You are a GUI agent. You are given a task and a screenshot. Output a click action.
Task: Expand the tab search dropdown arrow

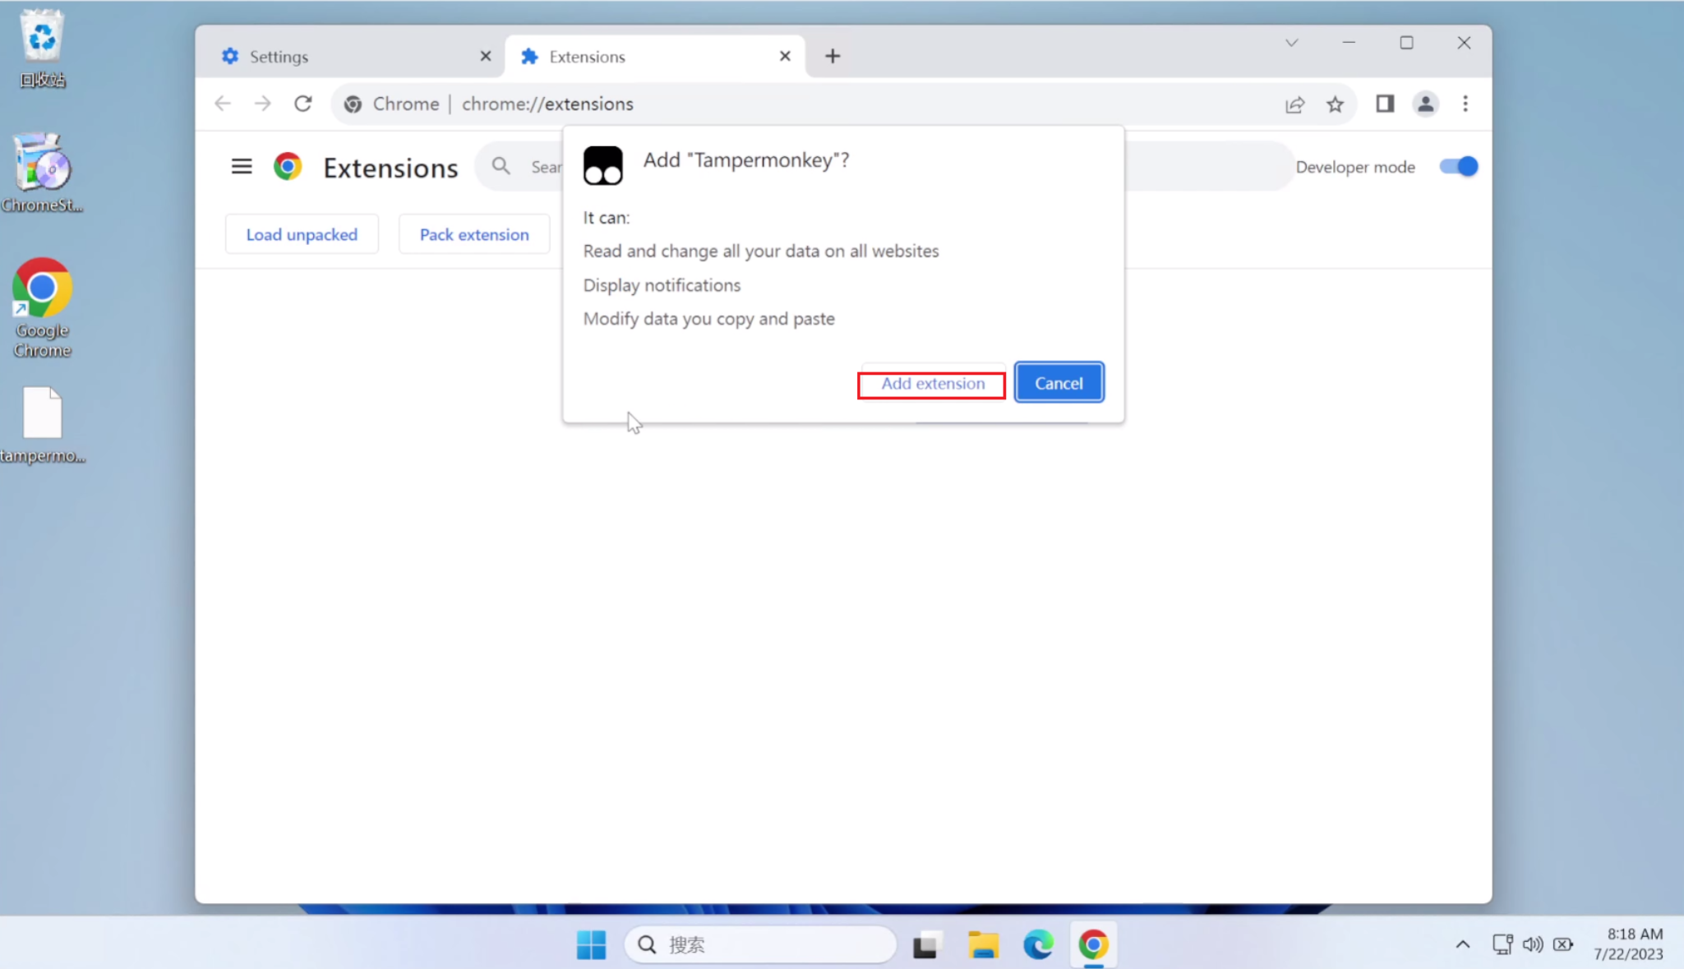coord(1291,43)
